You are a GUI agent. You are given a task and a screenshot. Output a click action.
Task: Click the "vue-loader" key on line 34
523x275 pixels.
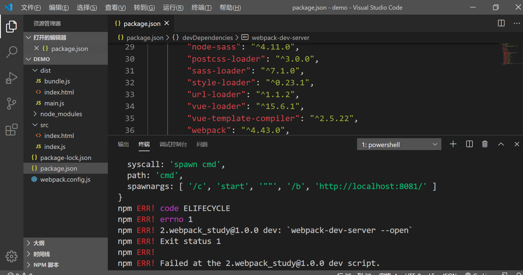[216, 106]
